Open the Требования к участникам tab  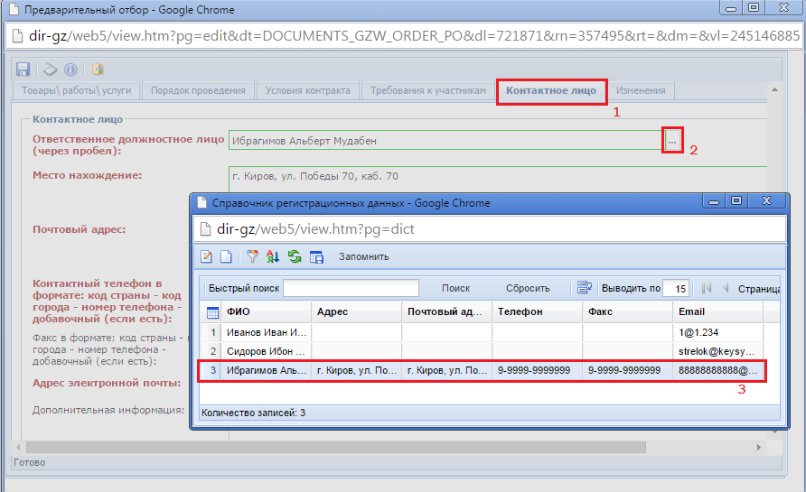click(428, 90)
